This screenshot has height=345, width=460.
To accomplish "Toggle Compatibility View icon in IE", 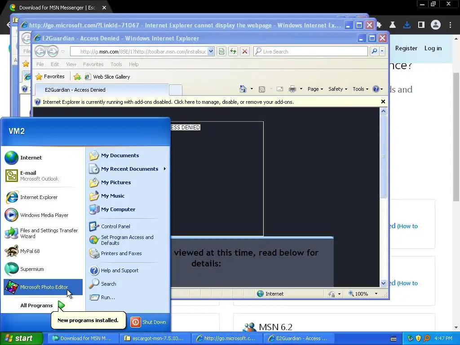I will pyautogui.click(x=221, y=52).
